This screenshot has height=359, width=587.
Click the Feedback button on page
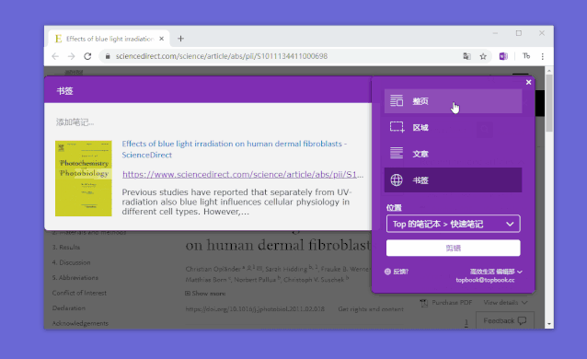point(504,320)
